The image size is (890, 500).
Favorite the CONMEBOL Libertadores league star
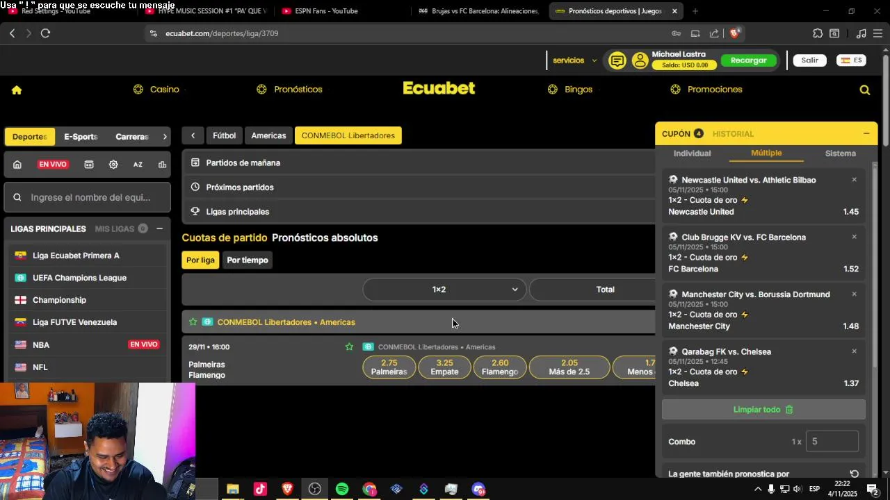[193, 322]
